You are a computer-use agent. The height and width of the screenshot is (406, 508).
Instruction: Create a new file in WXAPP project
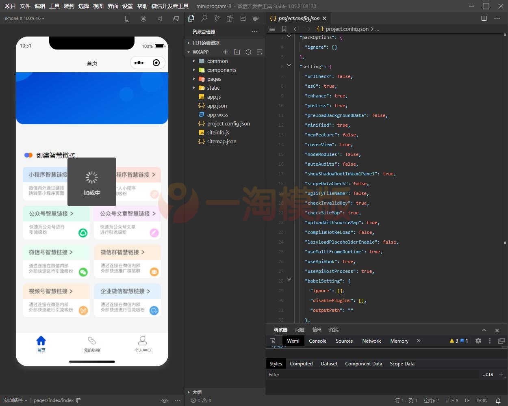(226, 52)
